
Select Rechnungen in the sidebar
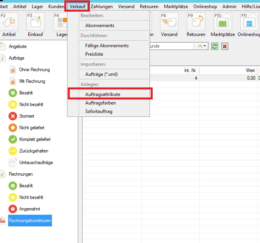[x=21, y=174]
